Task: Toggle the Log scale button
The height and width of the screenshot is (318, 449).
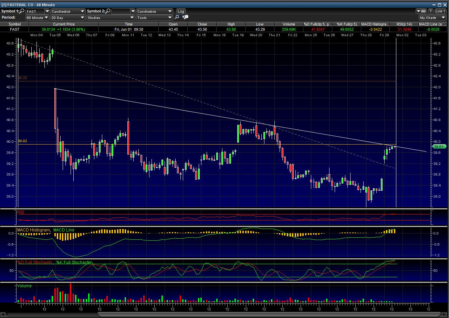Action: 181,11
